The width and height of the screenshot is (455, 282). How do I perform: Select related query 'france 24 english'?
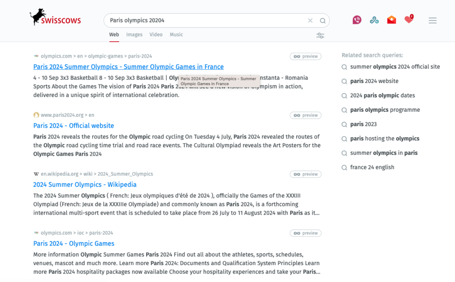click(x=372, y=167)
